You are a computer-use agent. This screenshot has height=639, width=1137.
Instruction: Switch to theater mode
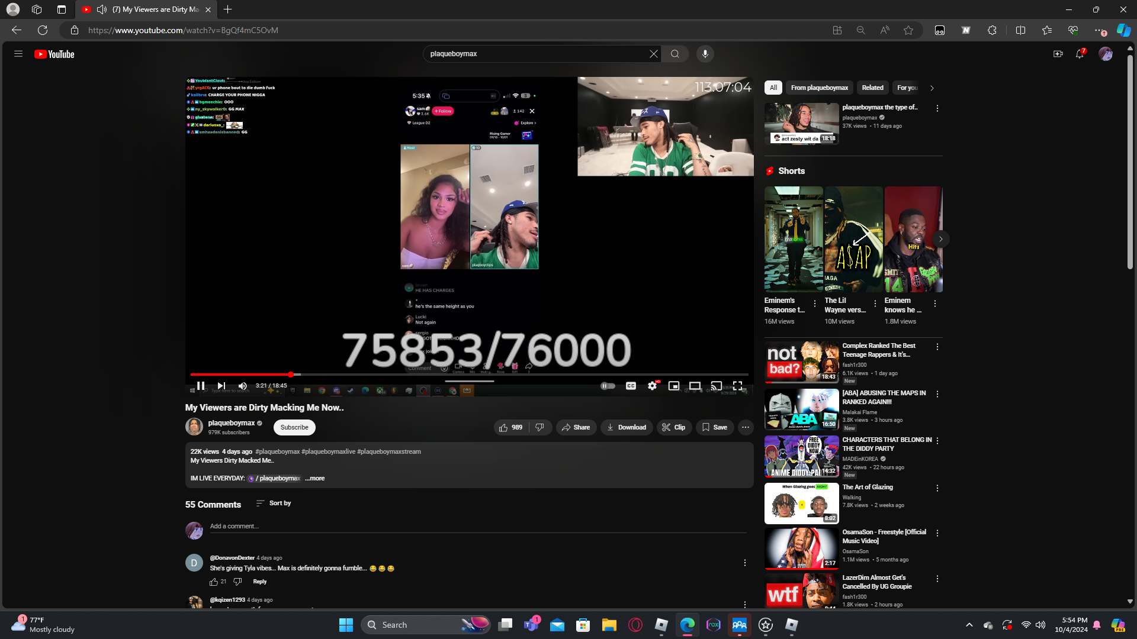click(x=695, y=386)
